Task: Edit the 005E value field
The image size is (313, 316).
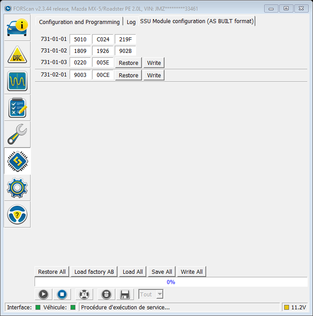Action: click(x=103, y=62)
